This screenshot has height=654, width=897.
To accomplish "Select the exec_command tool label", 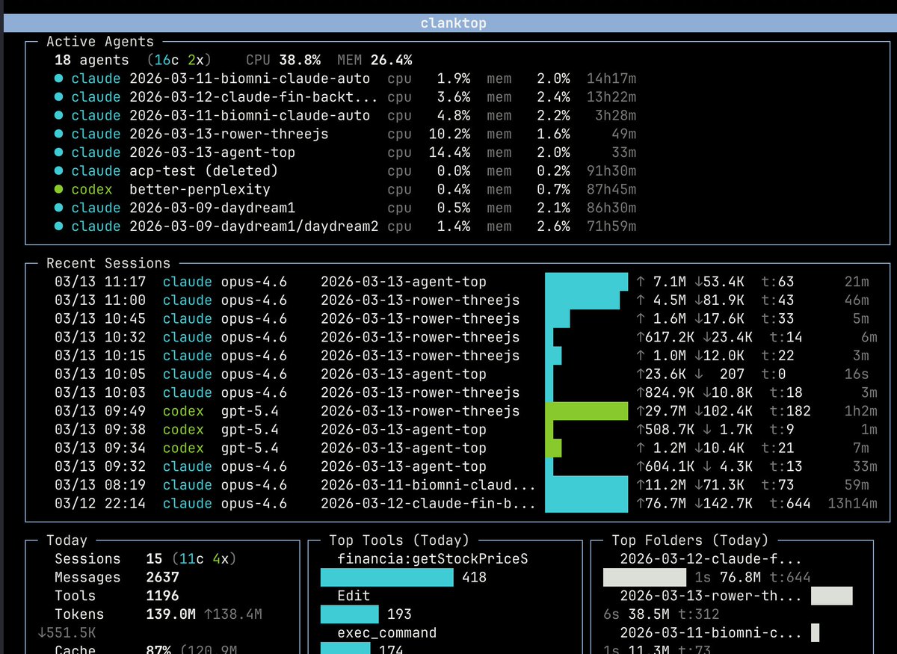I will 387,633.
